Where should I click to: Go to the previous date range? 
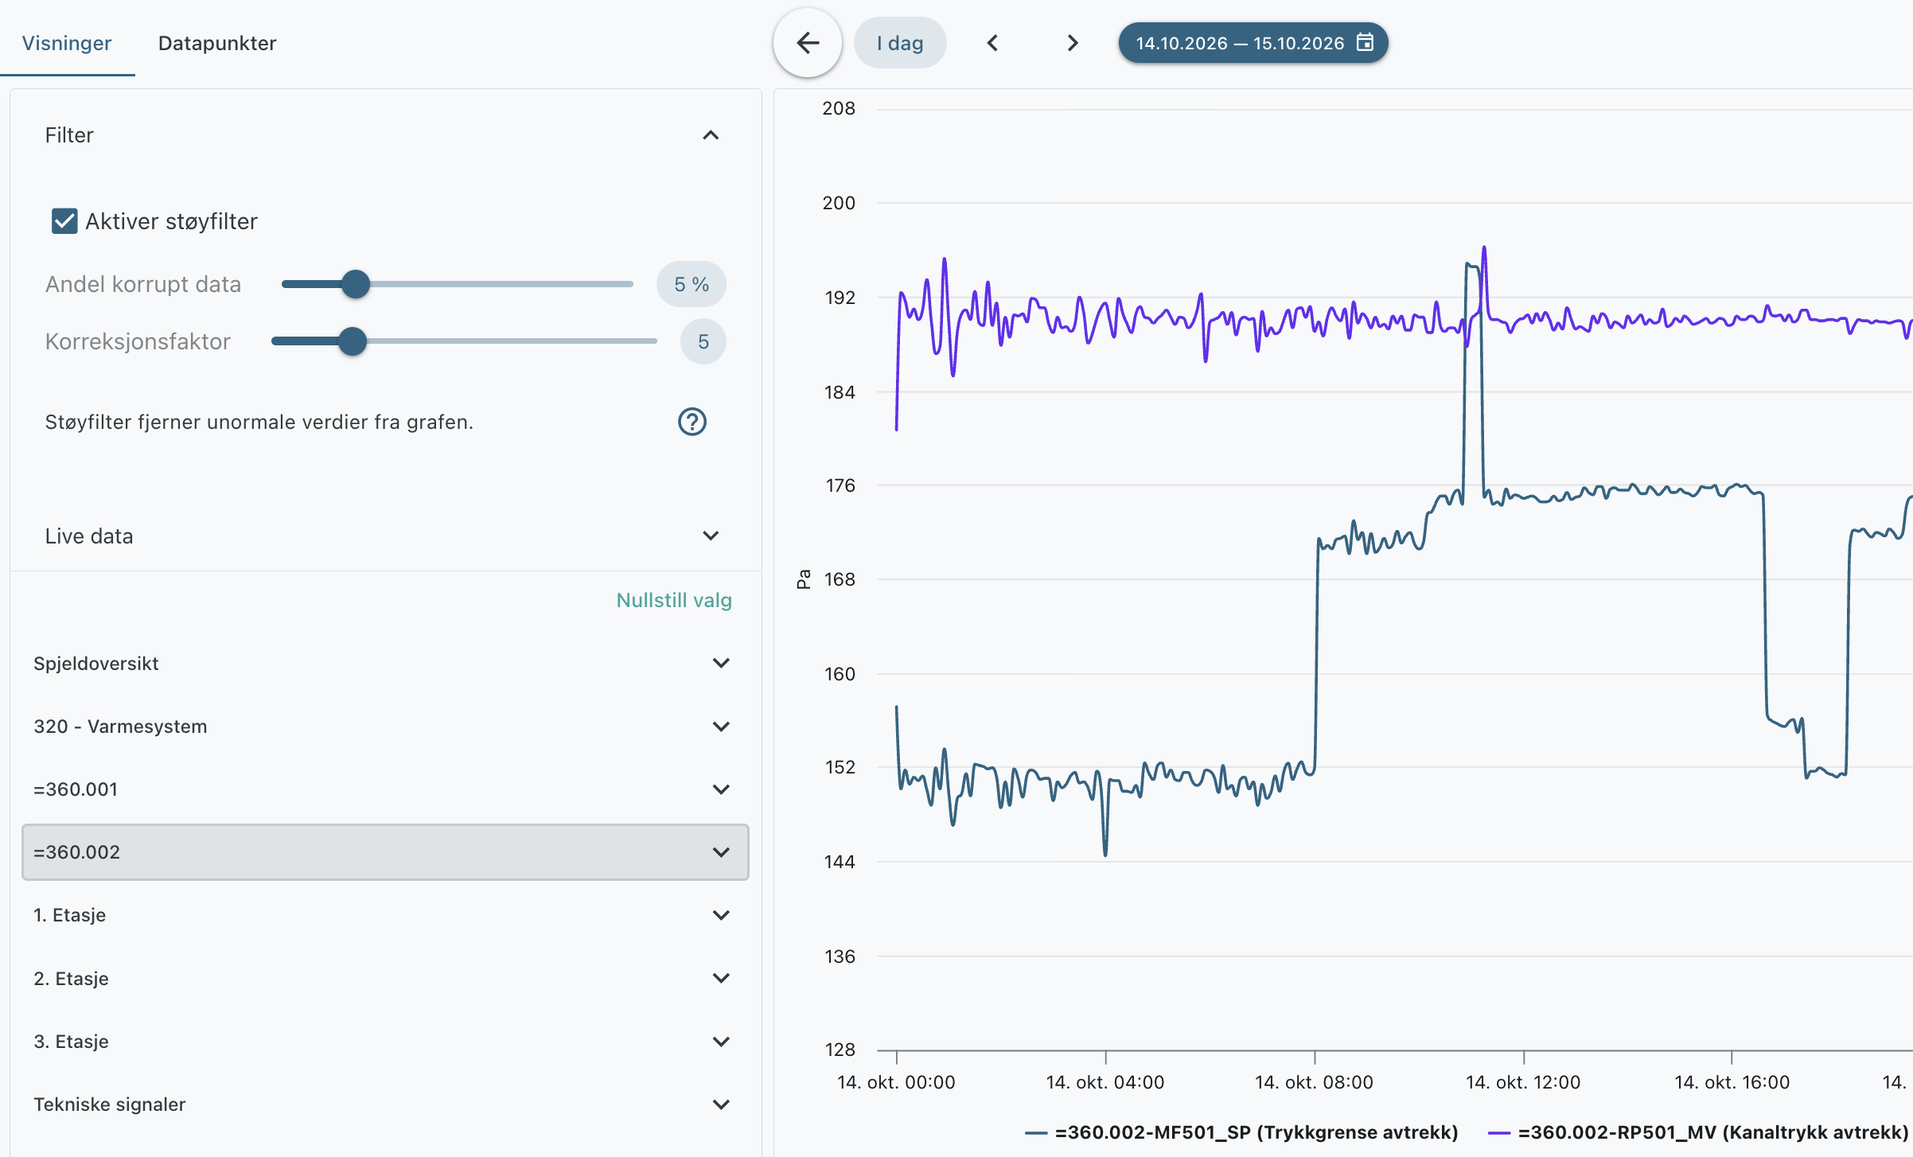[x=992, y=43]
